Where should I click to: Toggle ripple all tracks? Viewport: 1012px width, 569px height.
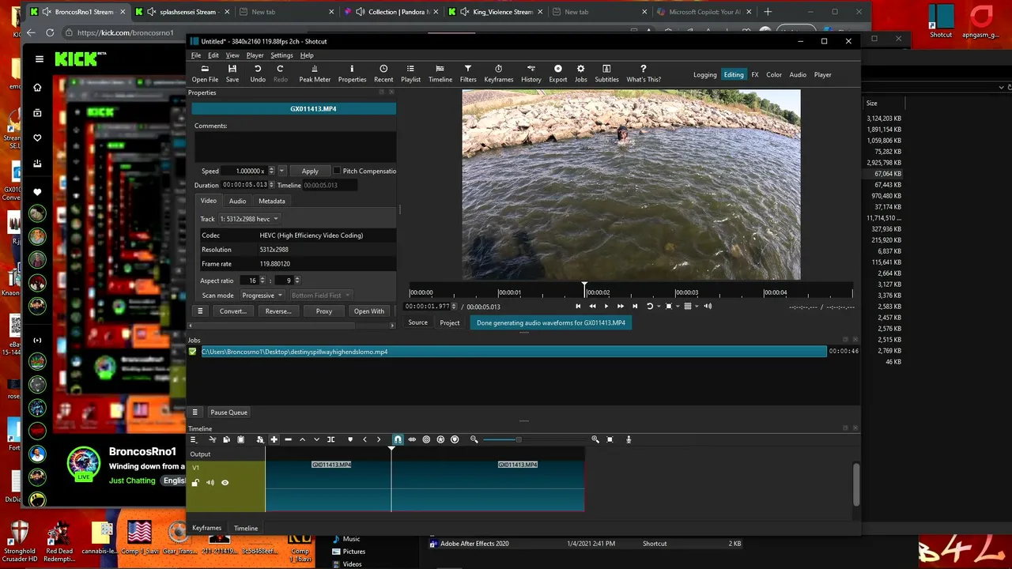[440, 439]
